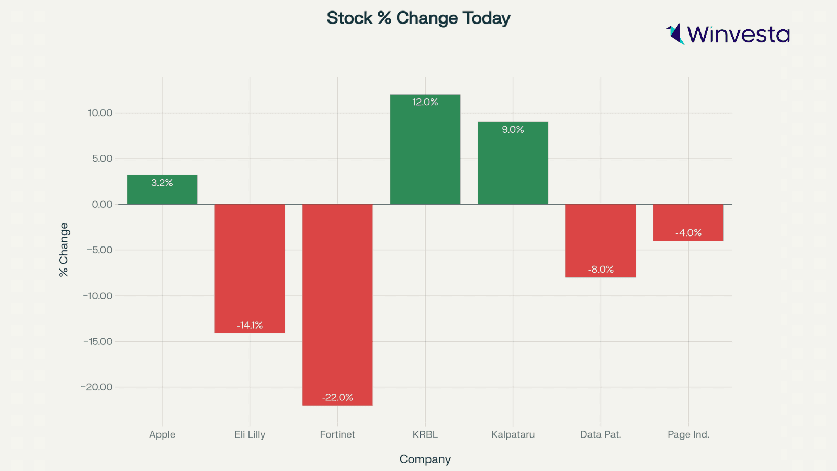837x471 pixels.
Task: Select the green Apple bar
Action: pos(162,194)
